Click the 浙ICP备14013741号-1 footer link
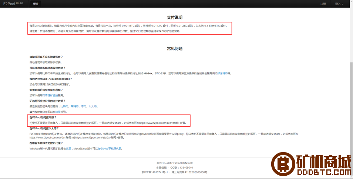Screen dimensions: 353x179 tap(155, 172)
